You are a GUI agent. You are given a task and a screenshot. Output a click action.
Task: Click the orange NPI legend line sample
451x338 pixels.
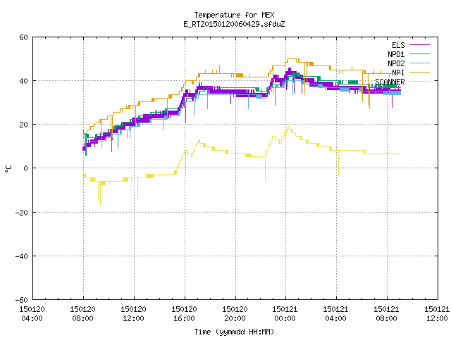(419, 72)
